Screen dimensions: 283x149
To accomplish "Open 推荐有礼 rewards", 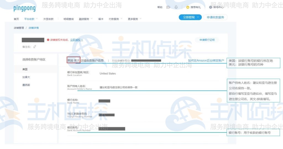I will pyautogui.click(x=193, y=7).
